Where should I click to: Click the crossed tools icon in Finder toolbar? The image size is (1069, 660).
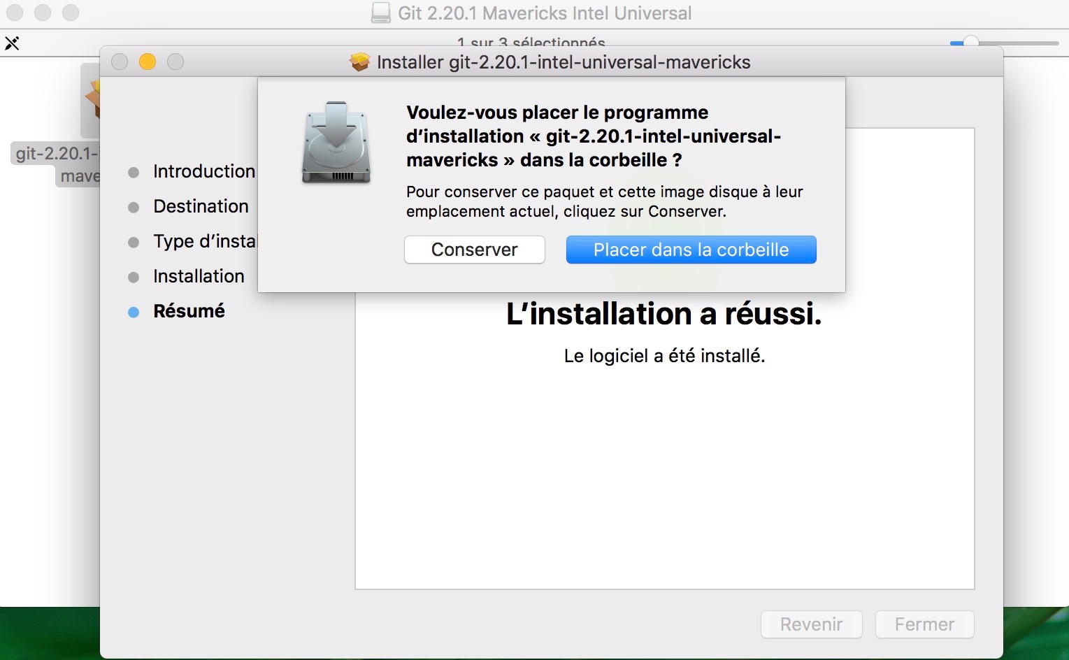coord(12,43)
